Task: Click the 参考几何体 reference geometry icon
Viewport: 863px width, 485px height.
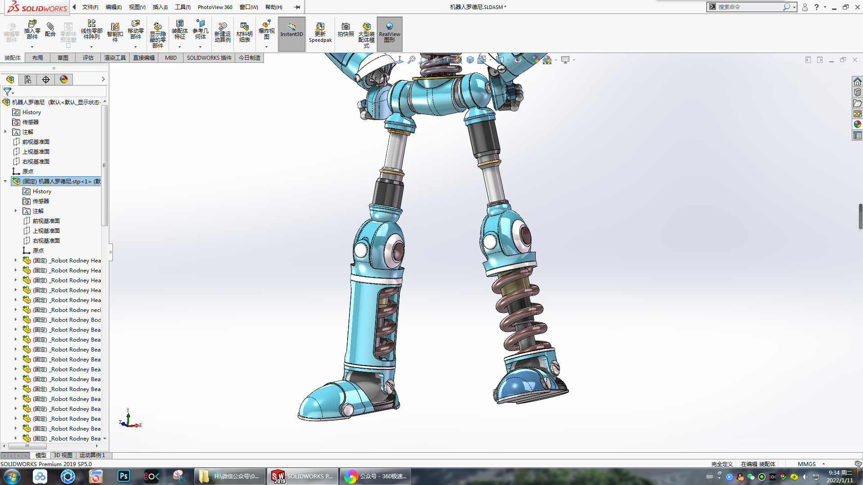Action: tap(200, 30)
